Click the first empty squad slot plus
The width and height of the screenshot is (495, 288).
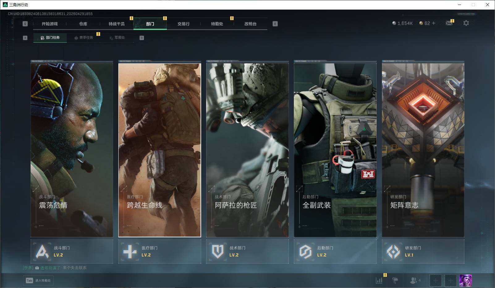435,281
